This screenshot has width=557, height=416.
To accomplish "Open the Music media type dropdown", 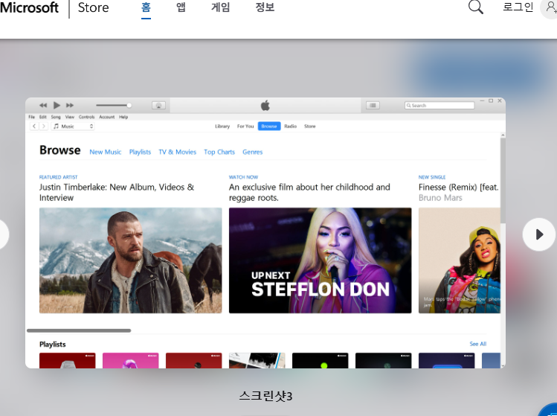I will (x=73, y=127).
